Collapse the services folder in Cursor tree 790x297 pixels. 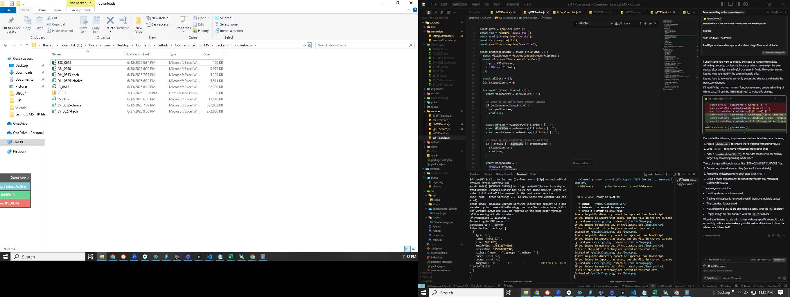424,111
